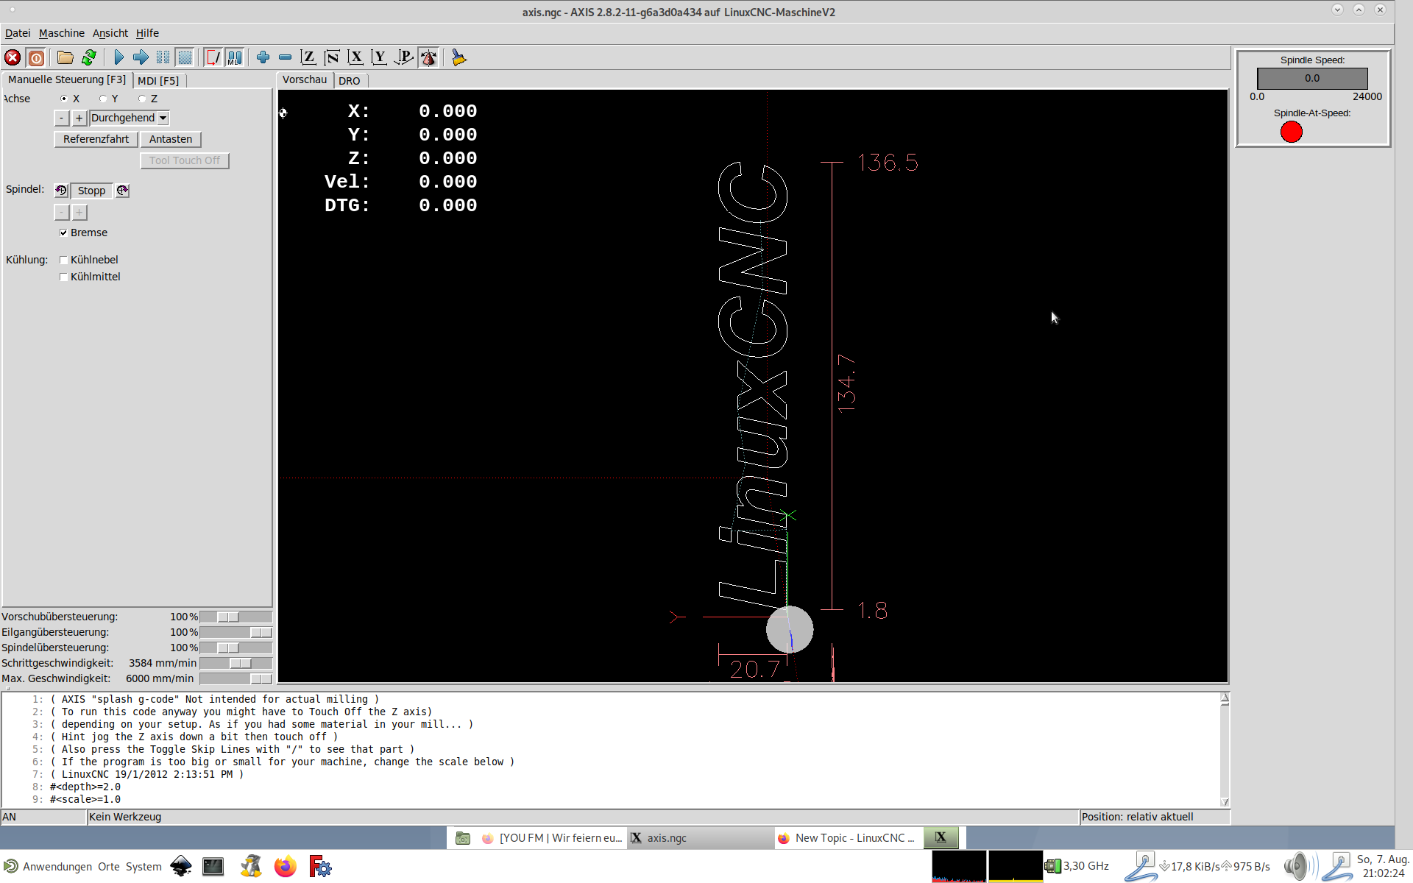Click G-code line '#<depth>=2.0'
Image resolution: width=1413 pixels, height=883 pixels.
tap(85, 787)
